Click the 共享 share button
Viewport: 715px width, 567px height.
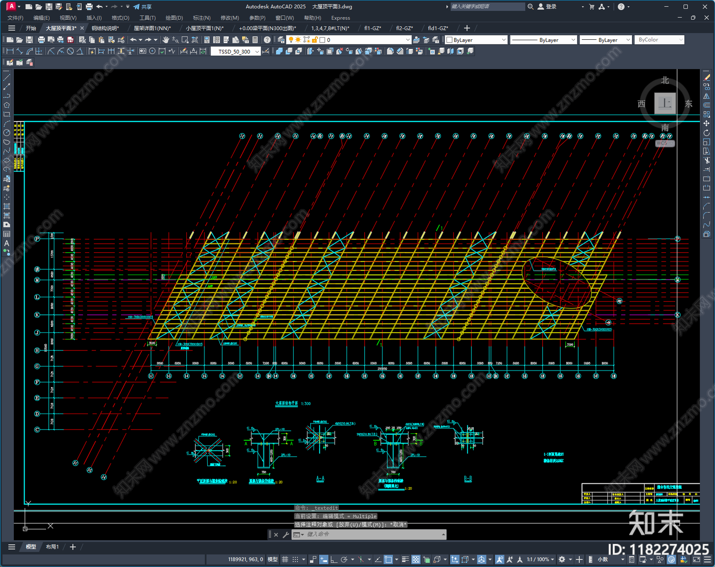click(143, 7)
